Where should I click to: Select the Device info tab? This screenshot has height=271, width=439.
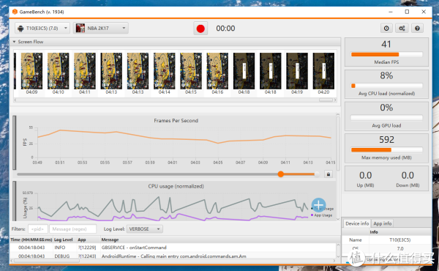click(x=357, y=223)
